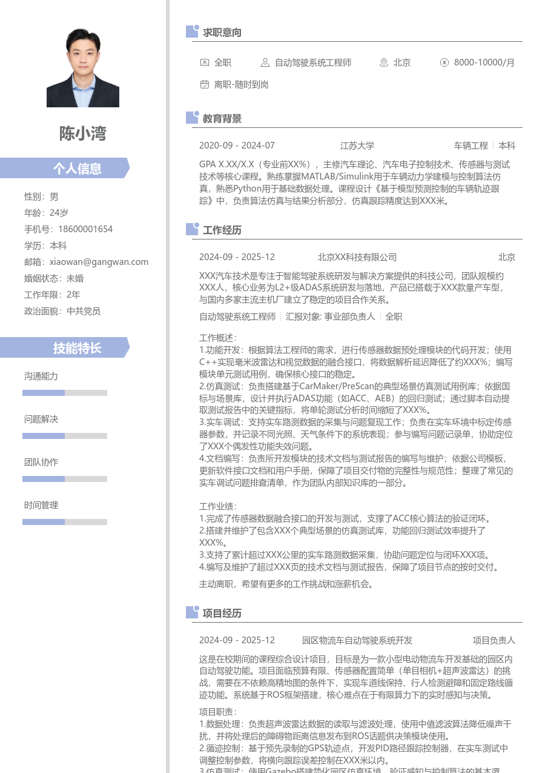Select the name 陈小湾
This screenshot has height=773, width=545.
pos(82,134)
